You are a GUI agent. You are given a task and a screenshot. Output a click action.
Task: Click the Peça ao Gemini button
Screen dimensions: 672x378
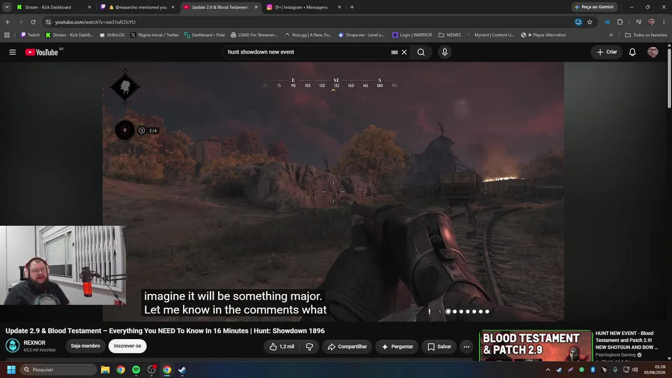point(594,7)
